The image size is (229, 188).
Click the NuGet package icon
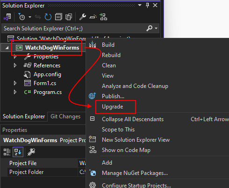click(x=93, y=173)
